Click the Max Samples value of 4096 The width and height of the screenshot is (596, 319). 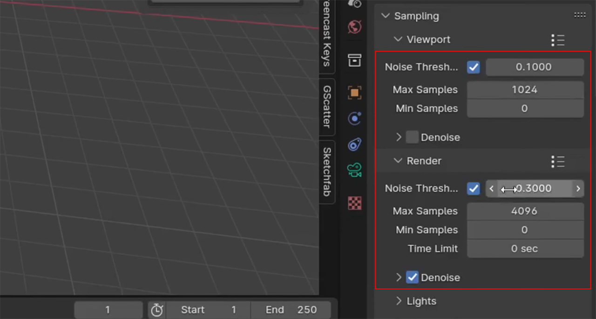coord(525,211)
